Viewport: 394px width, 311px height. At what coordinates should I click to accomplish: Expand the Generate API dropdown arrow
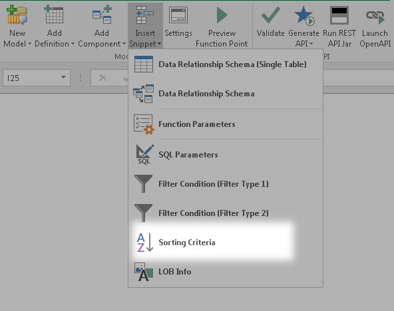click(311, 44)
